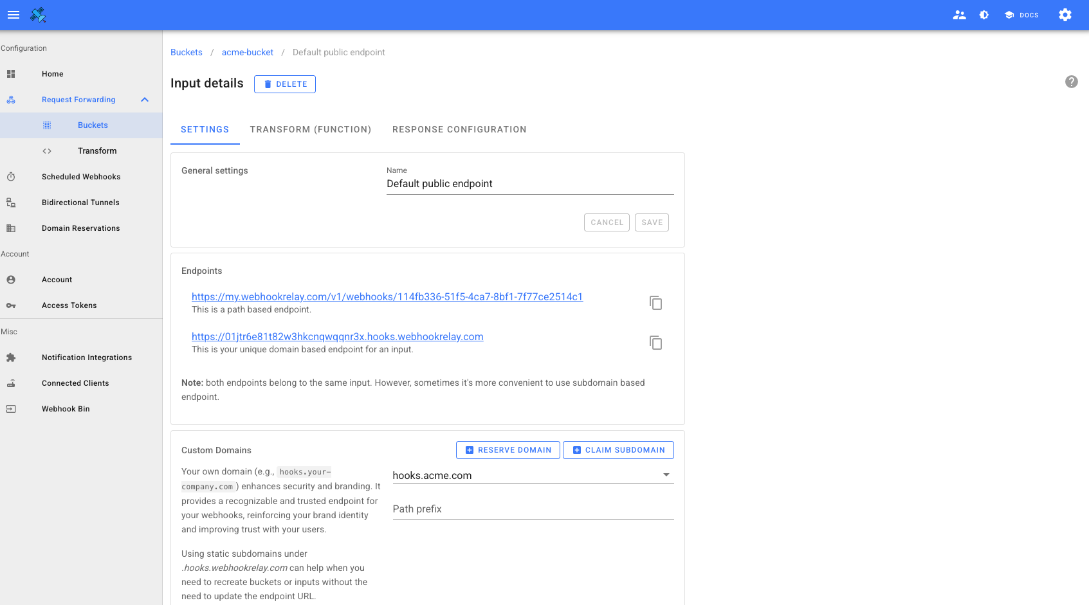
Task: Click the hamburger menu to collapse sidebar
Action: [x=14, y=15]
